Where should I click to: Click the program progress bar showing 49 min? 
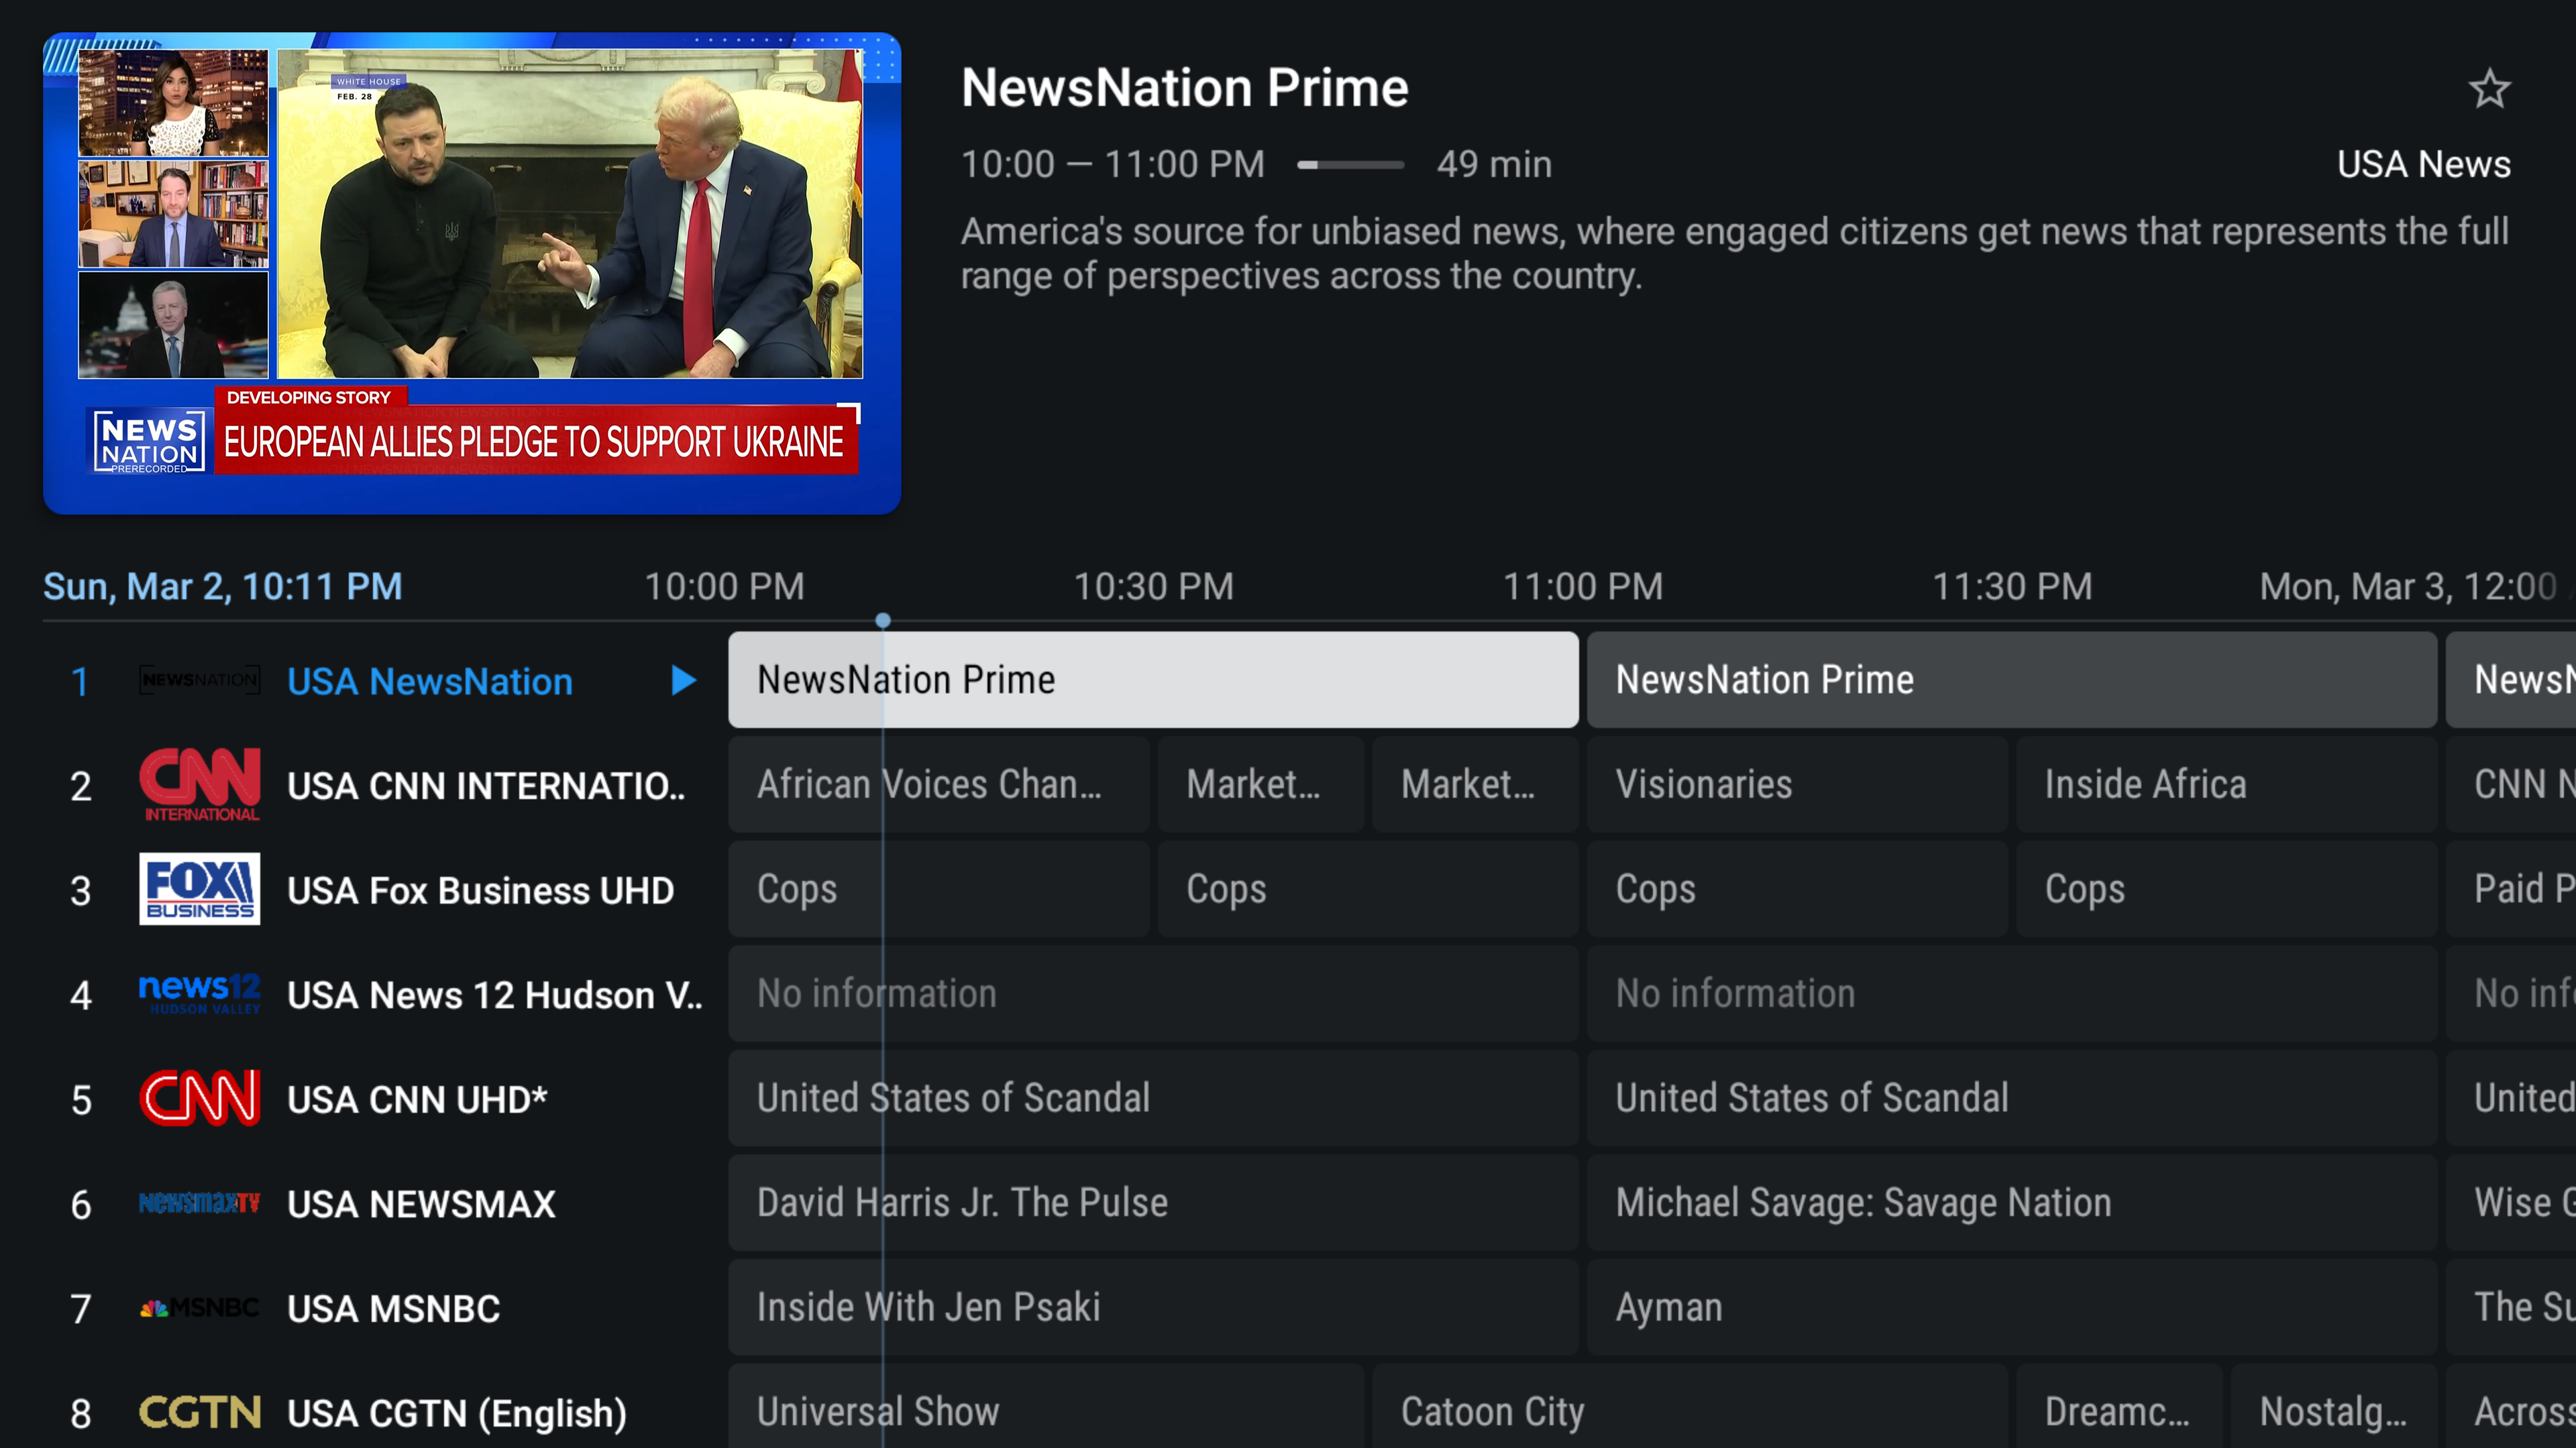coord(1350,165)
